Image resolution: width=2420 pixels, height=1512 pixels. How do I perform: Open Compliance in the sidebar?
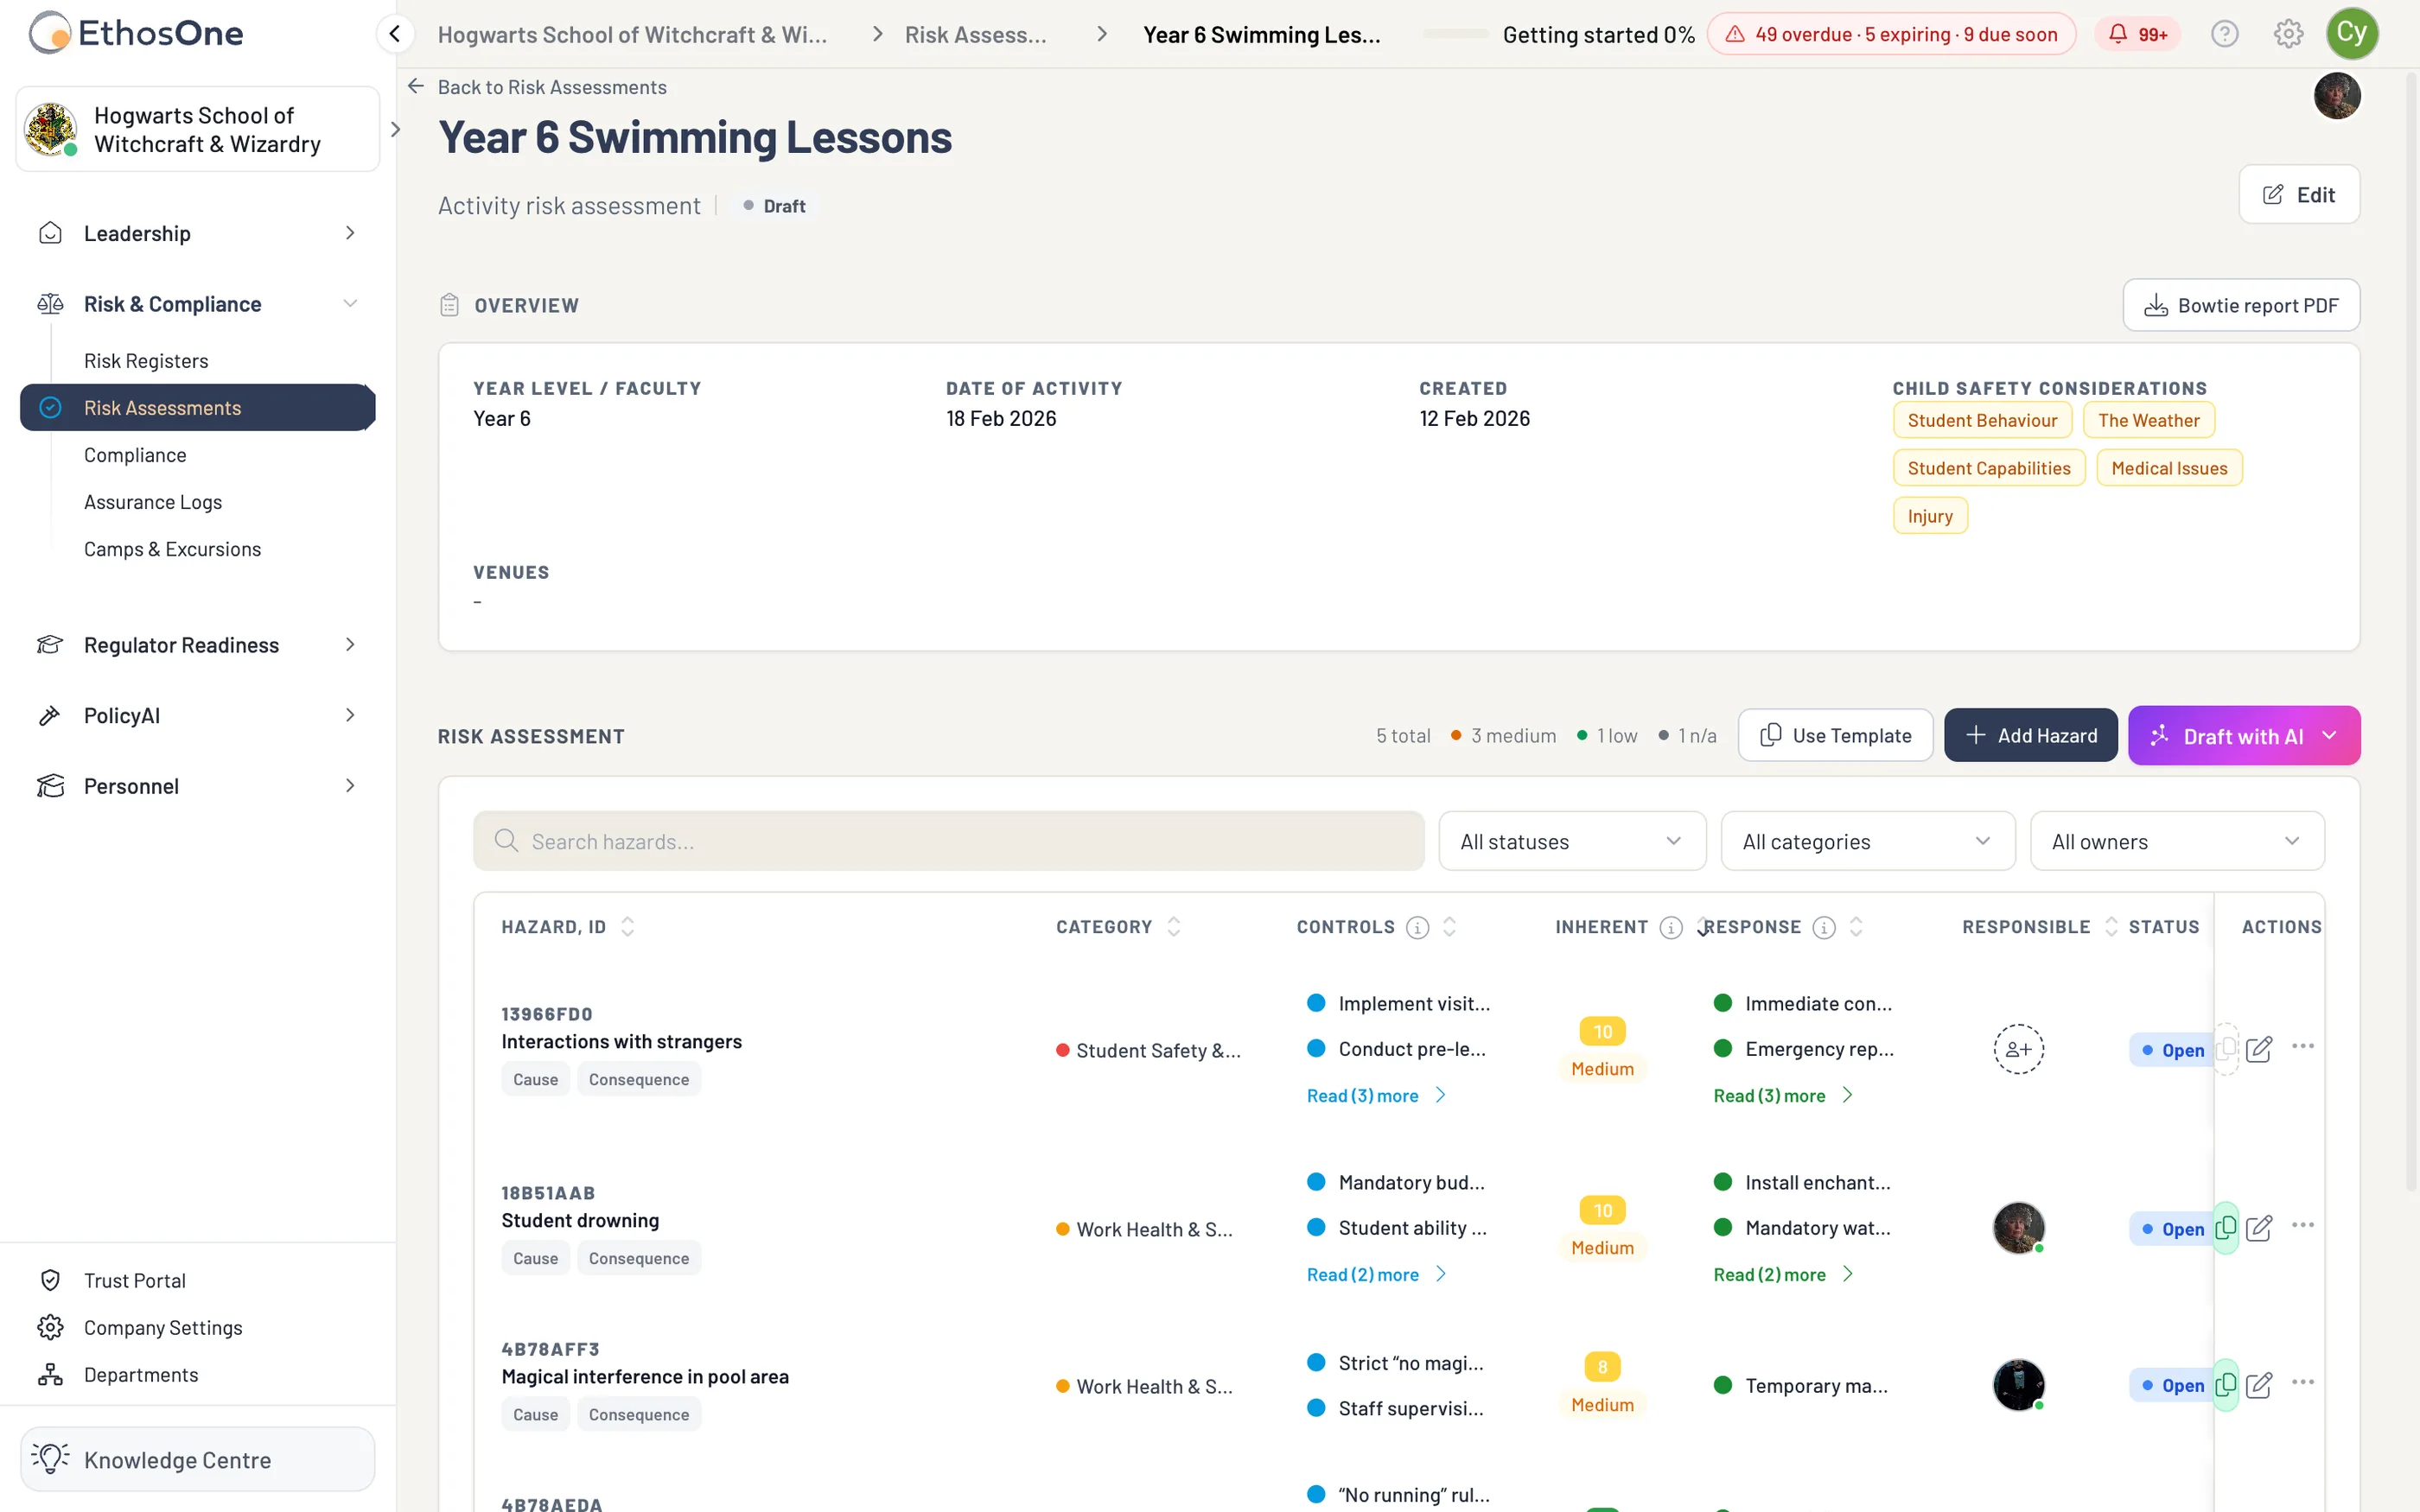135,455
